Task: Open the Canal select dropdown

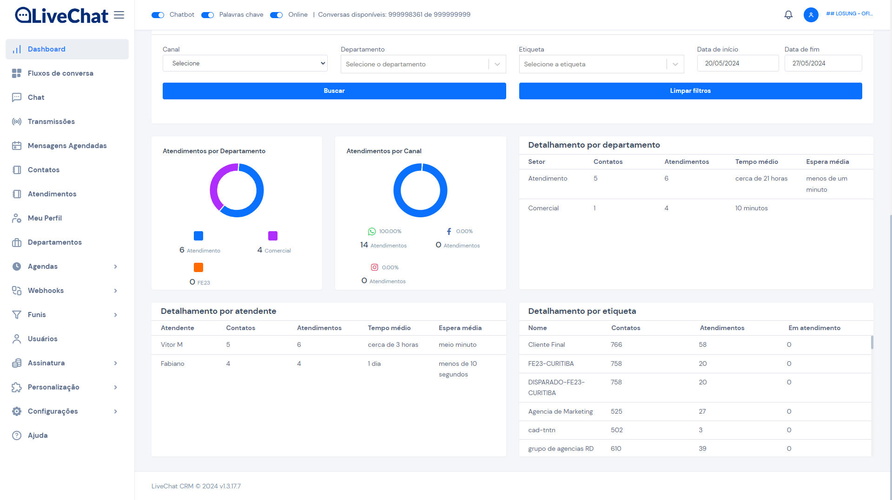Action: click(245, 63)
